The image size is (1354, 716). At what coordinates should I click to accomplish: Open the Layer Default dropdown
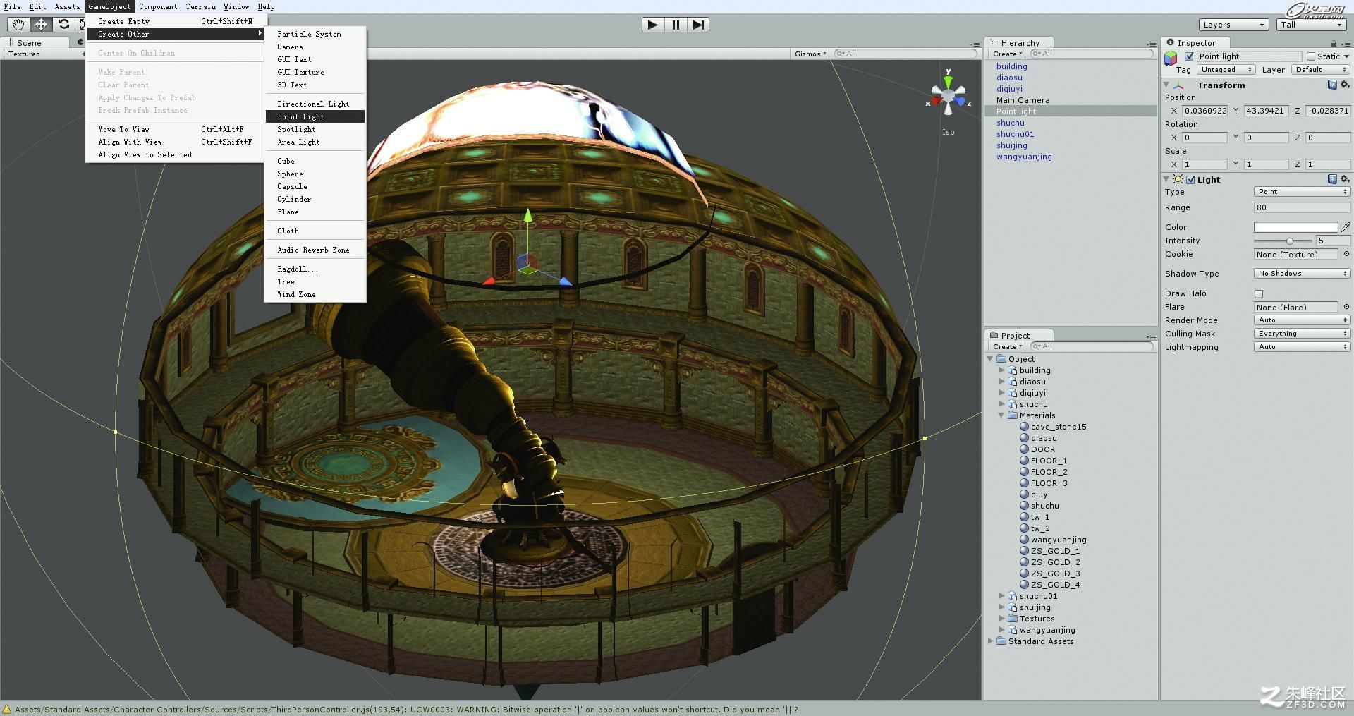1321,69
